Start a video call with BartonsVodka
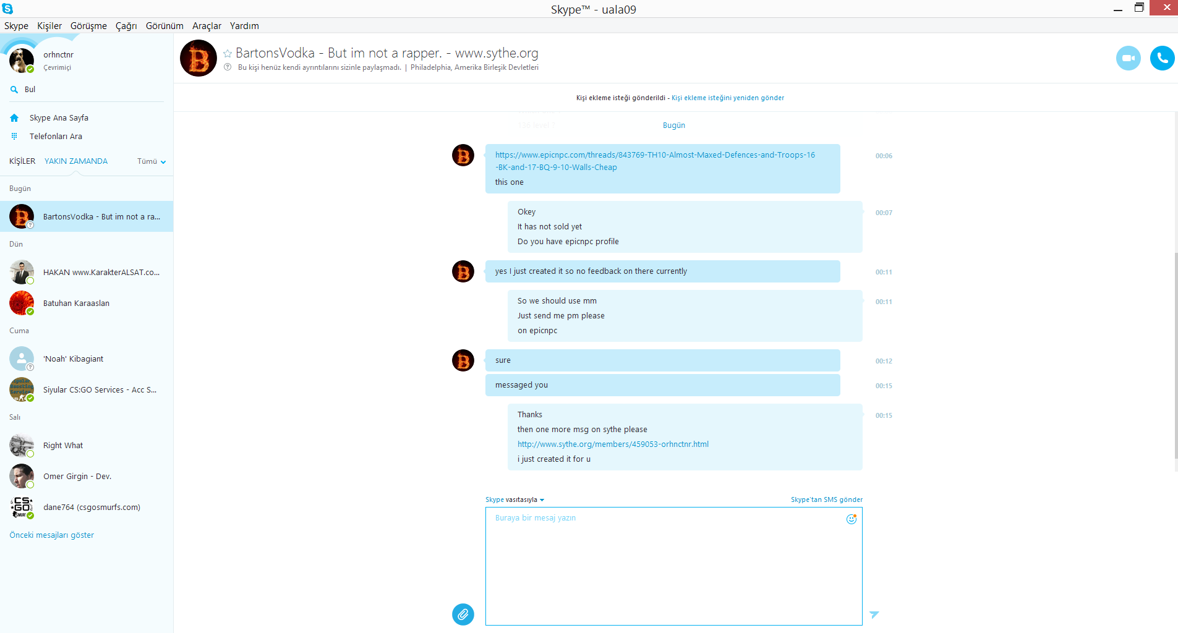This screenshot has height=633, width=1178. click(x=1128, y=58)
